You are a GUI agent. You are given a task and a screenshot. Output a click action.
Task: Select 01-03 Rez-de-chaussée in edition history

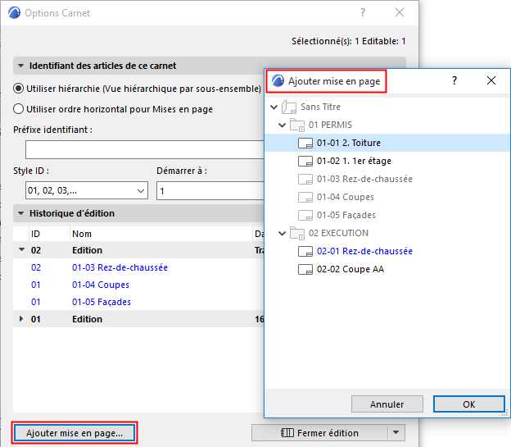[120, 267]
